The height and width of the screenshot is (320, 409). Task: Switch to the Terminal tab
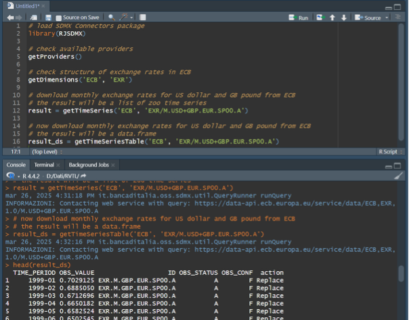tap(45, 165)
